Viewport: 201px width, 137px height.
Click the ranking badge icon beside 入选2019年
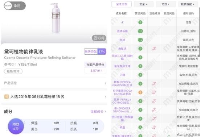tap(7, 96)
